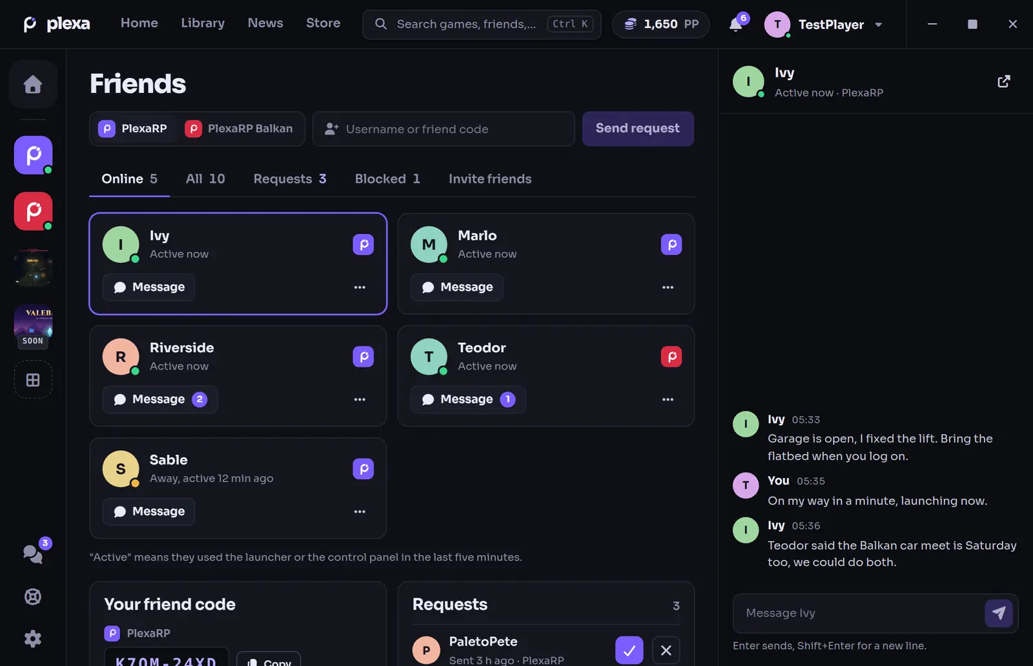Open more options for Ivy's card
The height and width of the screenshot is (666, 1033).
coord(360,287)
